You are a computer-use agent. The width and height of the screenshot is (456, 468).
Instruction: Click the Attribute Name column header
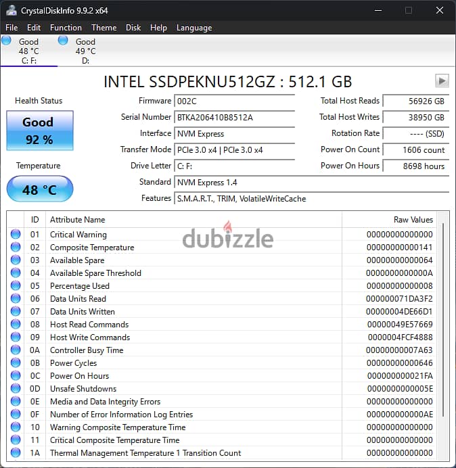(193, 220)
